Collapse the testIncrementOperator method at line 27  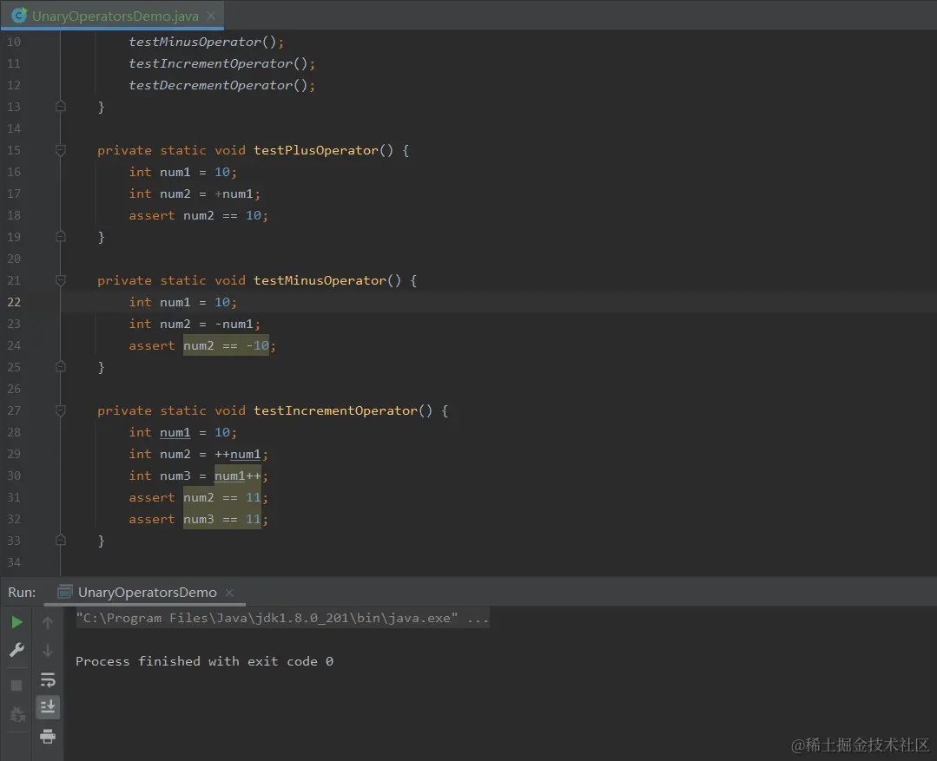click(61, 410)
